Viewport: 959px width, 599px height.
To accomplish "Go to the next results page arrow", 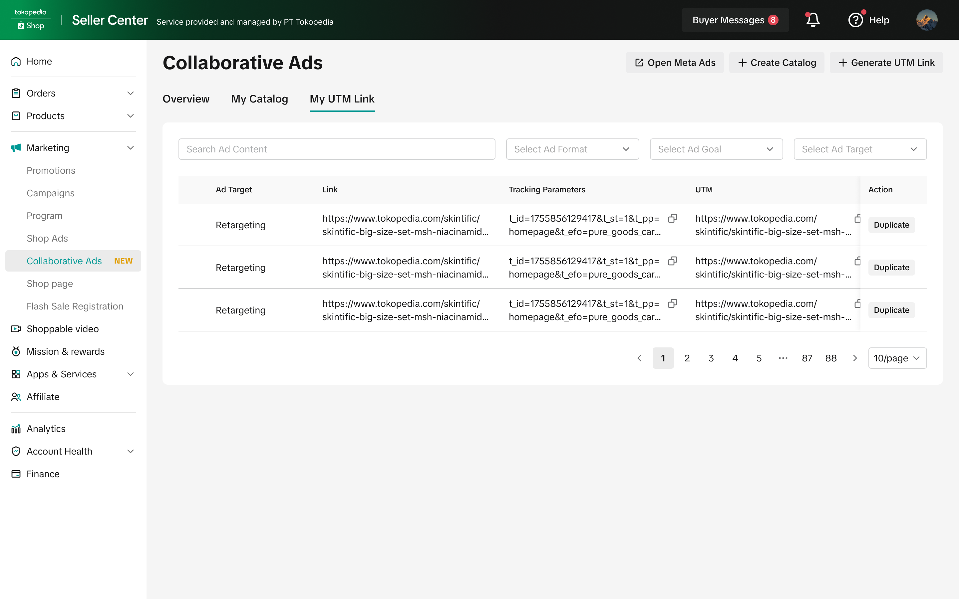I will tap(855, 358).
